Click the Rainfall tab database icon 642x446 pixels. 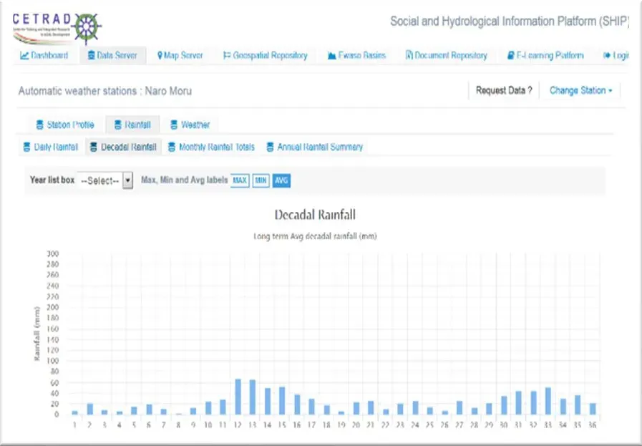[117, 125]
